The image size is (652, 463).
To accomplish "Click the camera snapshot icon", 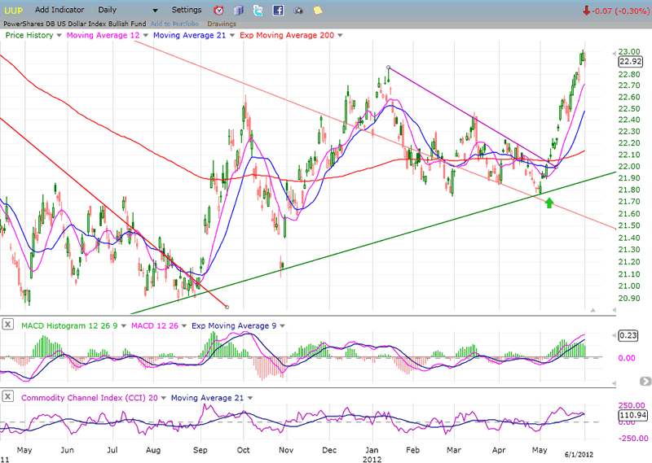I will [x=298, y=11].
